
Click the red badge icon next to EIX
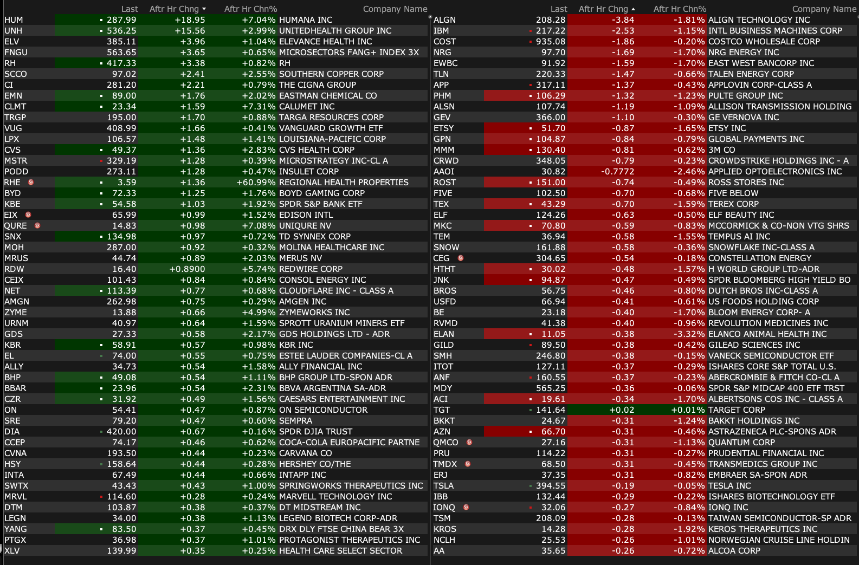(x=28, y=215)
